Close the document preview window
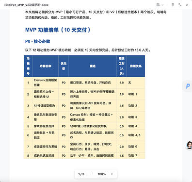The image size is (192, 182). (x=187, y=5)
